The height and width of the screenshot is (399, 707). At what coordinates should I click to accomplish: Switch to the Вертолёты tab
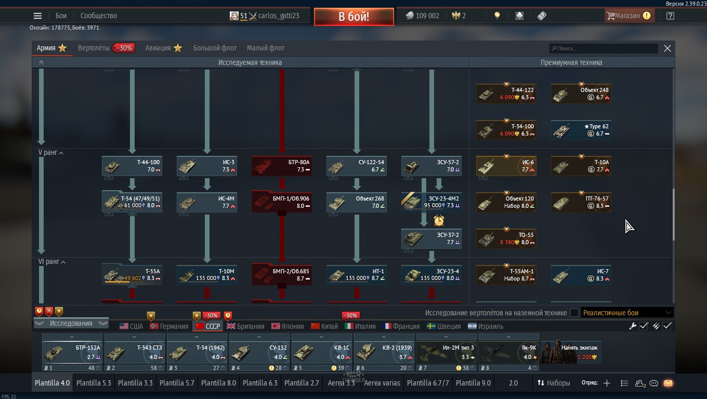pyautogui.click(x=94, y=48)
